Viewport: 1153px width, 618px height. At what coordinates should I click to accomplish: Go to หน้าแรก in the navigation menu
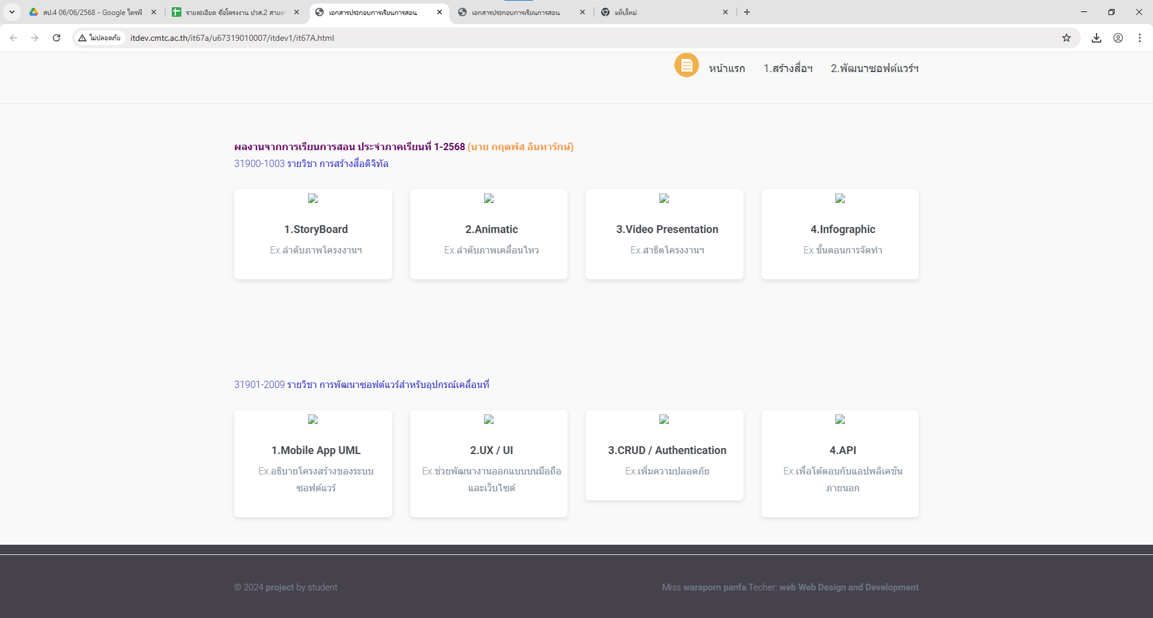click(727, 68)
